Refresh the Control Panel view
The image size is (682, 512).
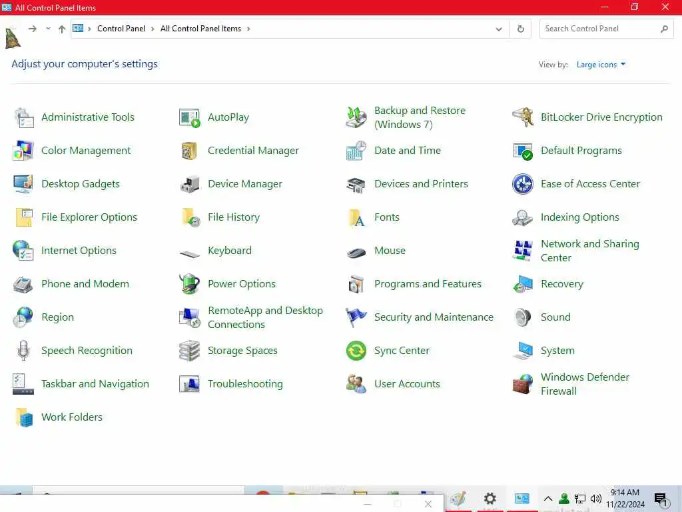click(x=521, y=29)
